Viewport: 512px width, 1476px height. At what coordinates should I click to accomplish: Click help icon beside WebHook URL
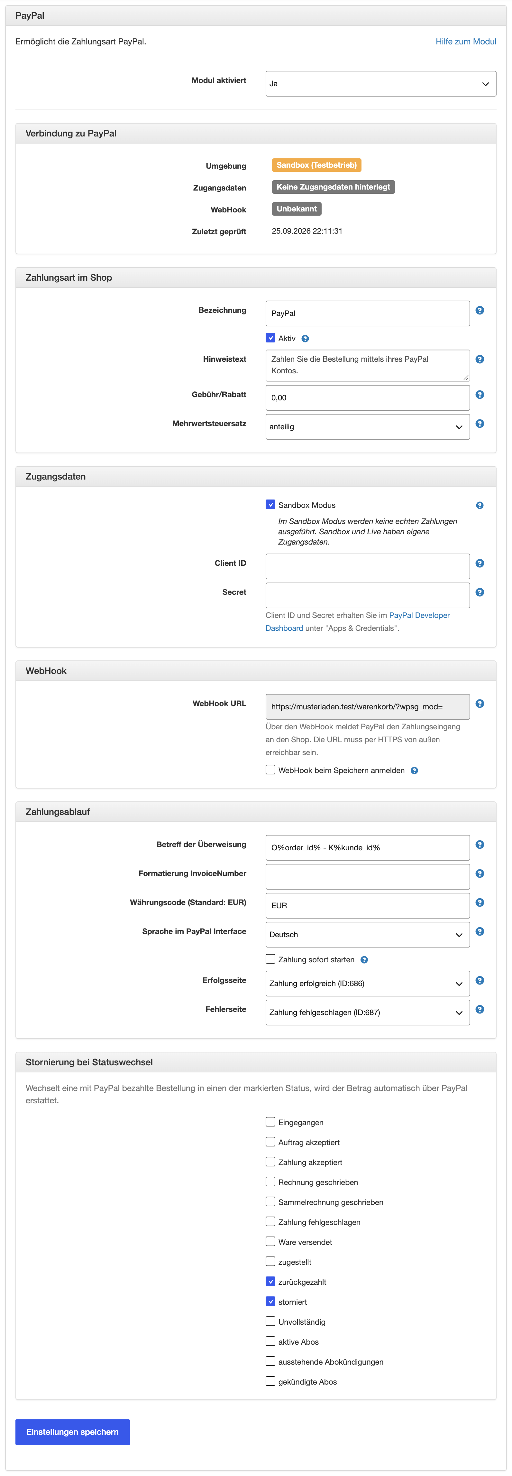click(480, 704)
